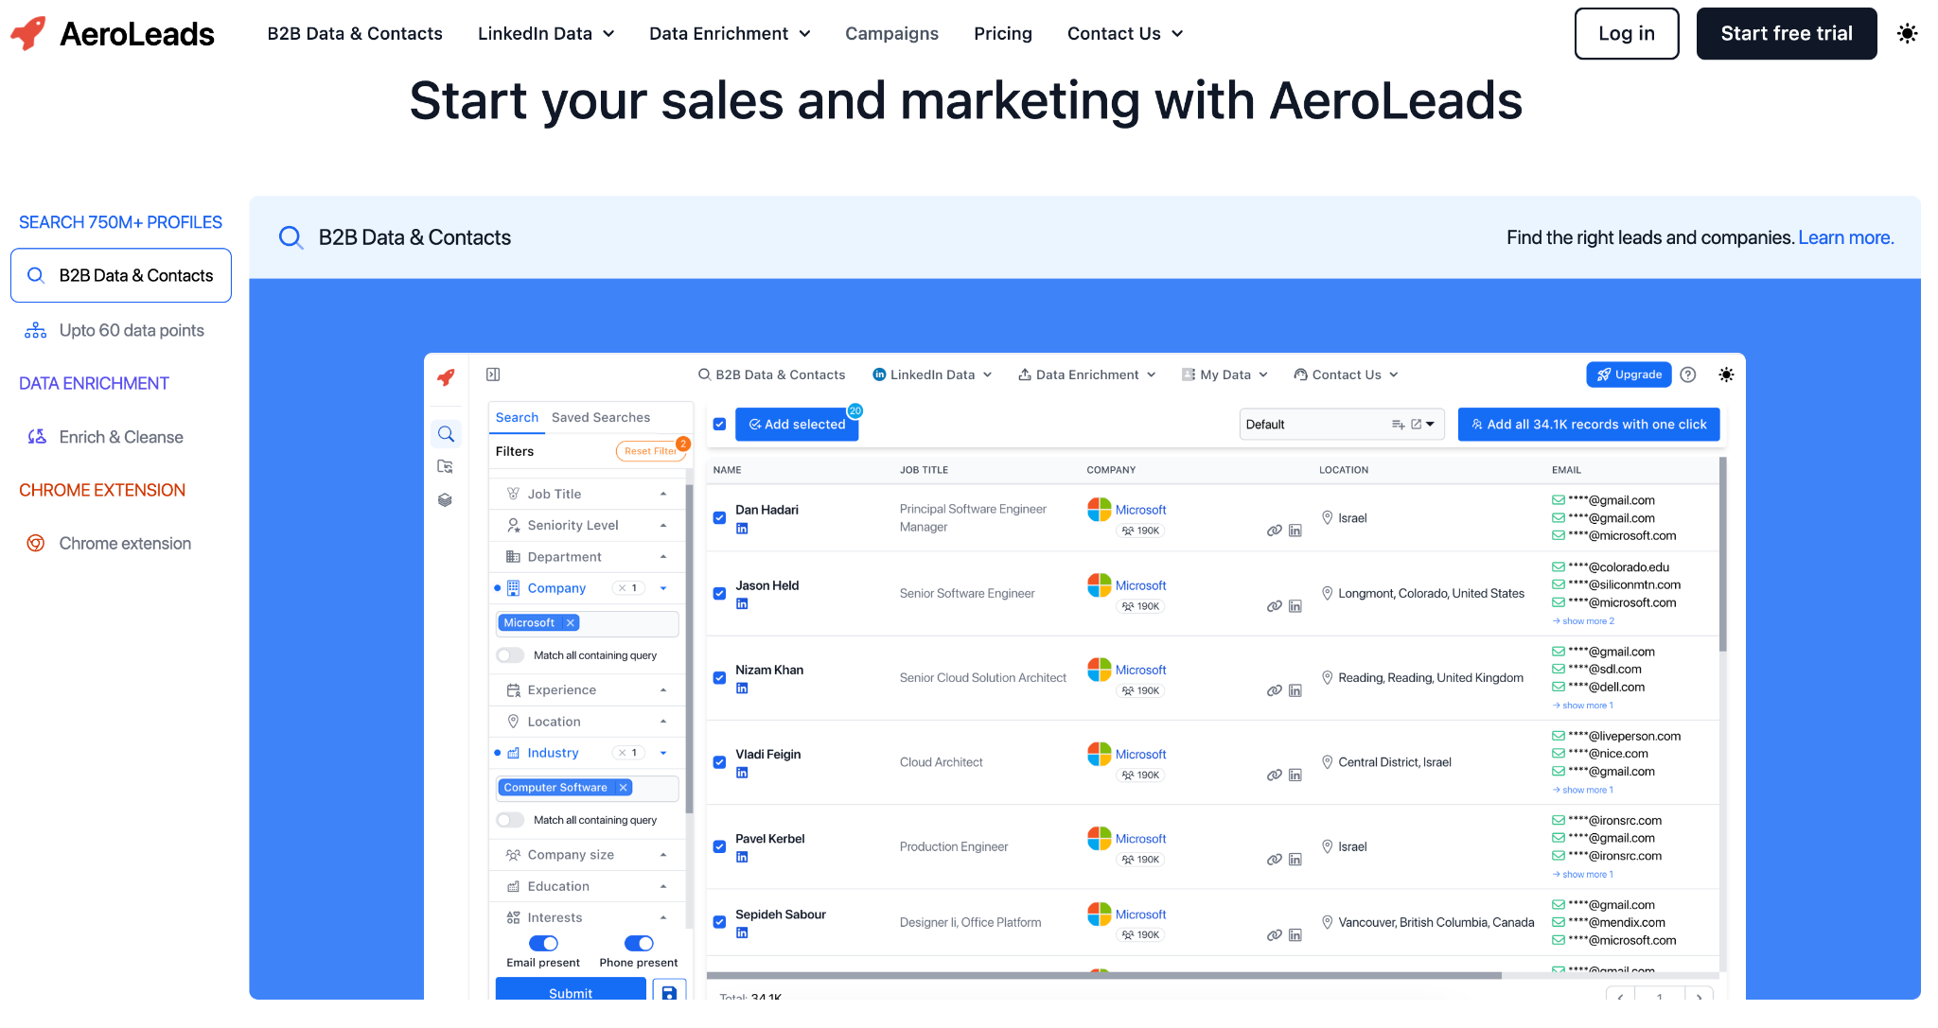Viewport: 1938px width, 1028px height.
Task: Click the sidebar collapse panel icon
Action: point(493,375)
